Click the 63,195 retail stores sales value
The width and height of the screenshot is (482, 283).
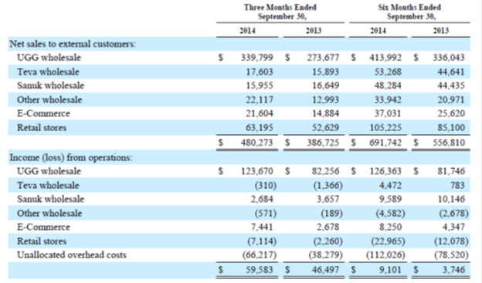coord(259,127)
